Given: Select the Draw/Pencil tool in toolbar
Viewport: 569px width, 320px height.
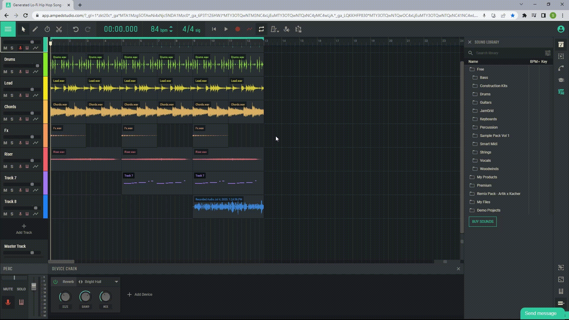Looking at the screenshot, I should coord(35,29).
